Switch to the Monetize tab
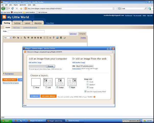154x123 pixels. click(38, 23)
